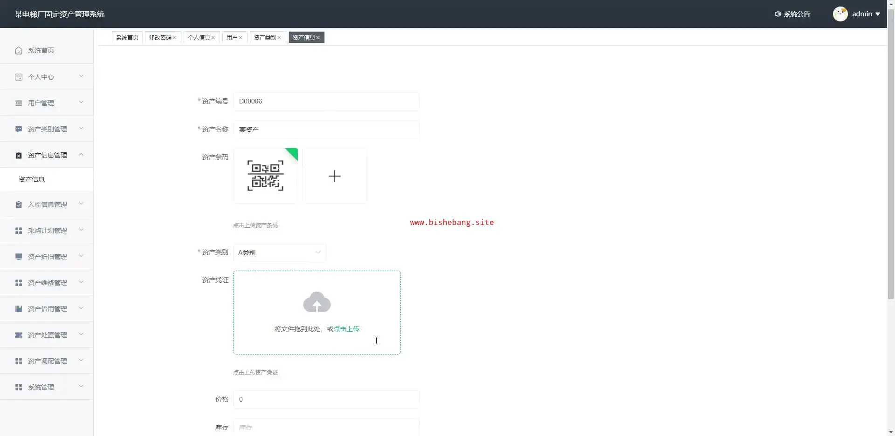Click the 入库信息管理 sidebar icon
The width and height of the screenshot is (895, 436).
pyautogui.click(x=19, y=204)
